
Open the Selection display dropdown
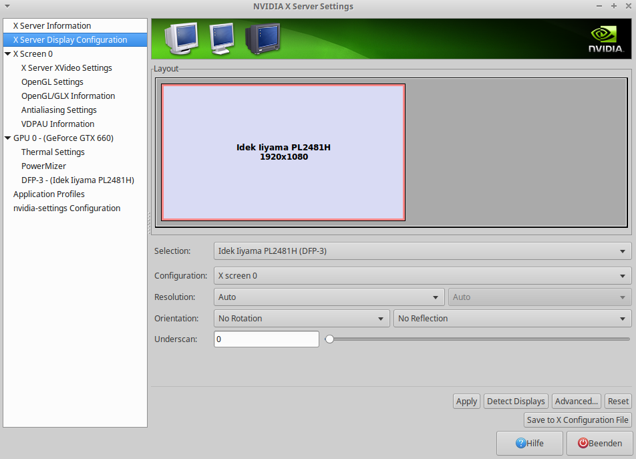click(x=422, y=251)
